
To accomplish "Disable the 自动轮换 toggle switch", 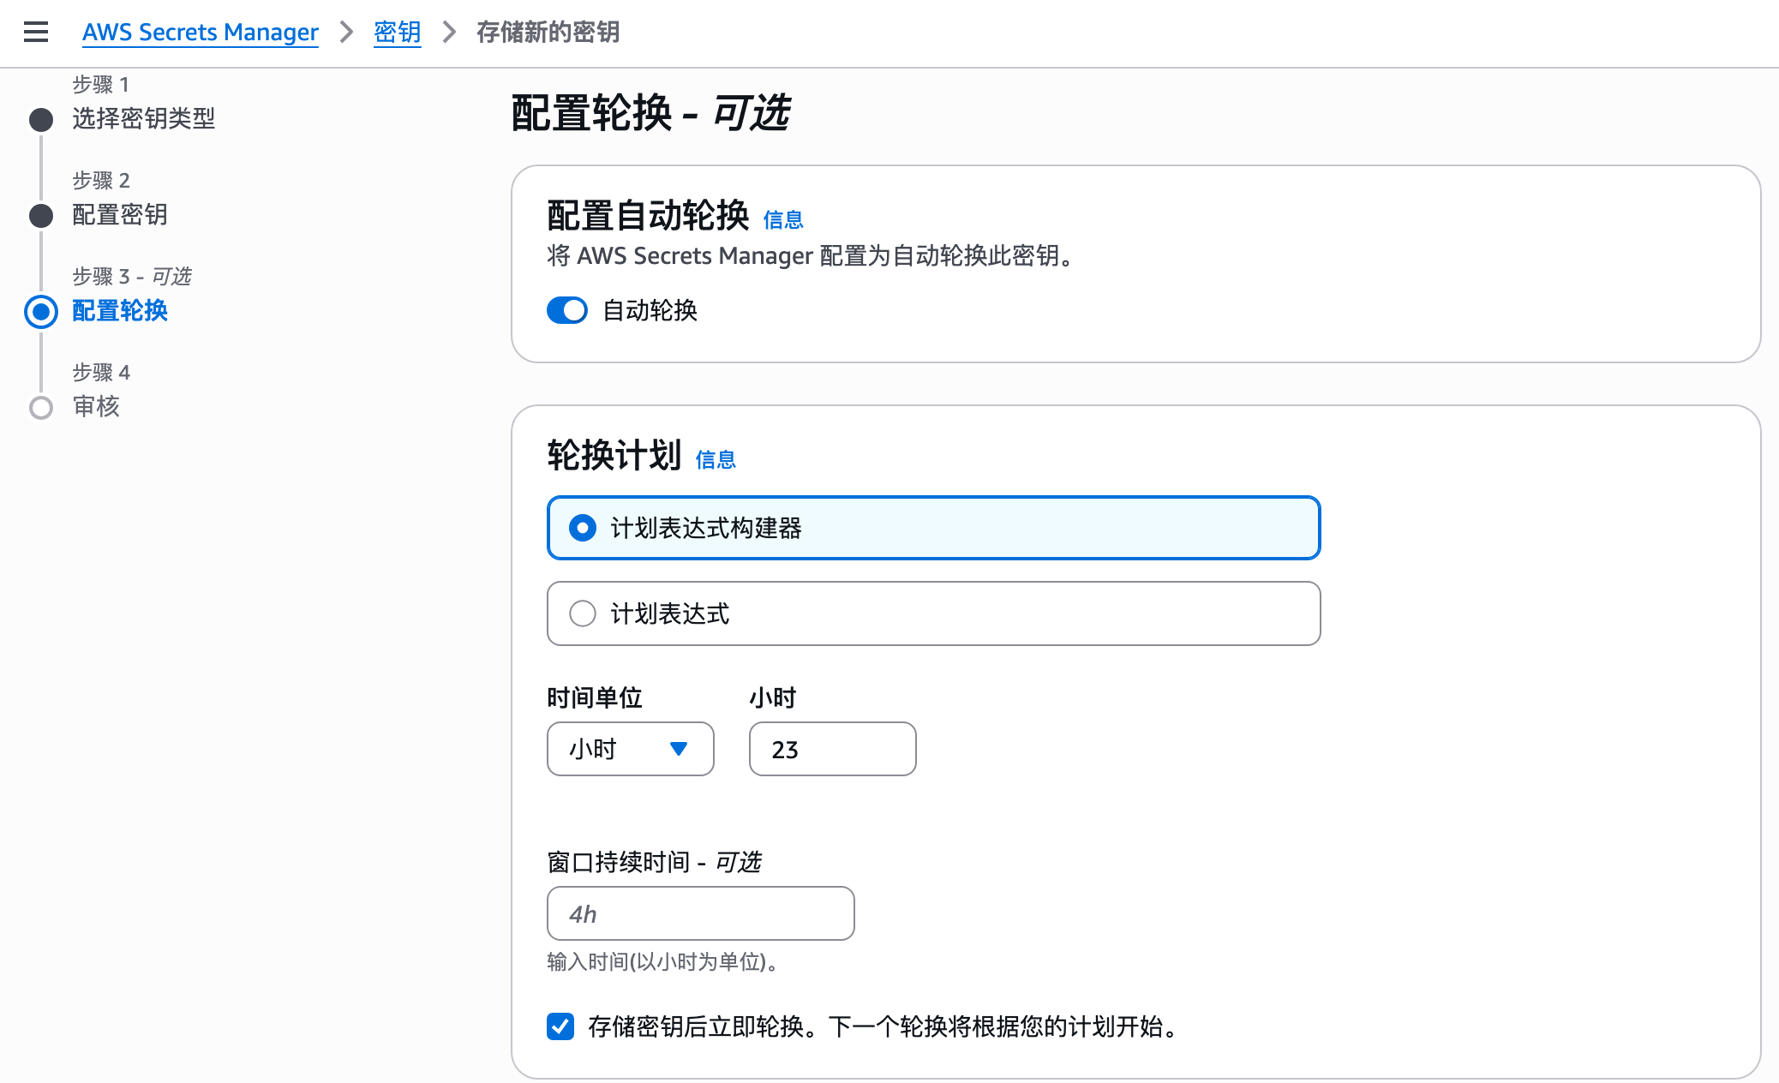I will click(566, 310).
